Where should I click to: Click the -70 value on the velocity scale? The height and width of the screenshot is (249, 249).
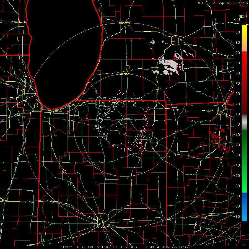(237, 196)
